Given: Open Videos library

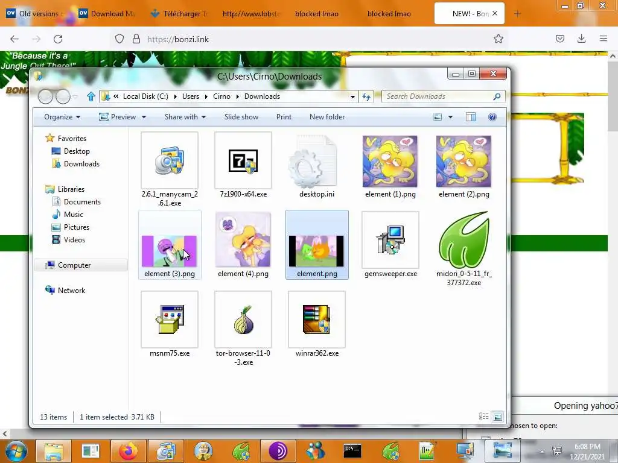Looking at the screenshot, I should 74,240.
